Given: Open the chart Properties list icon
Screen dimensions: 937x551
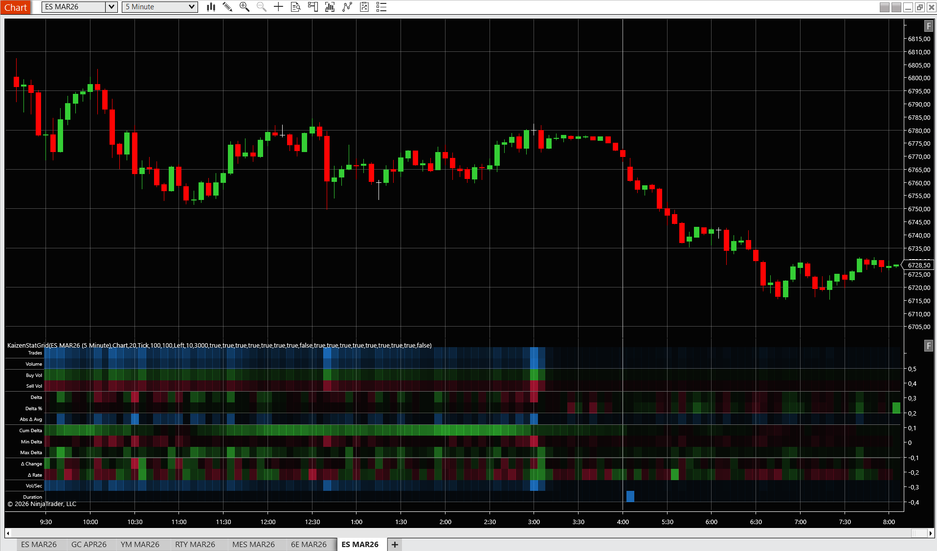Looking at the screenshot, I should (x=381, y=7).
